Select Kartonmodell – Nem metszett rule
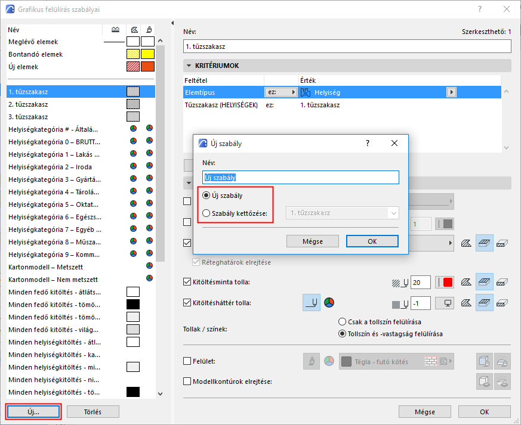 click(x=81, y=280)
